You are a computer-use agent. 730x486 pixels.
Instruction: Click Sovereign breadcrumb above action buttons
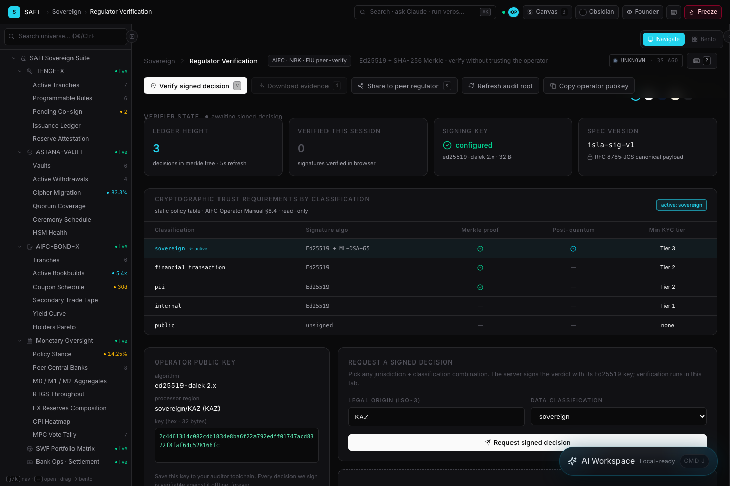159,61
